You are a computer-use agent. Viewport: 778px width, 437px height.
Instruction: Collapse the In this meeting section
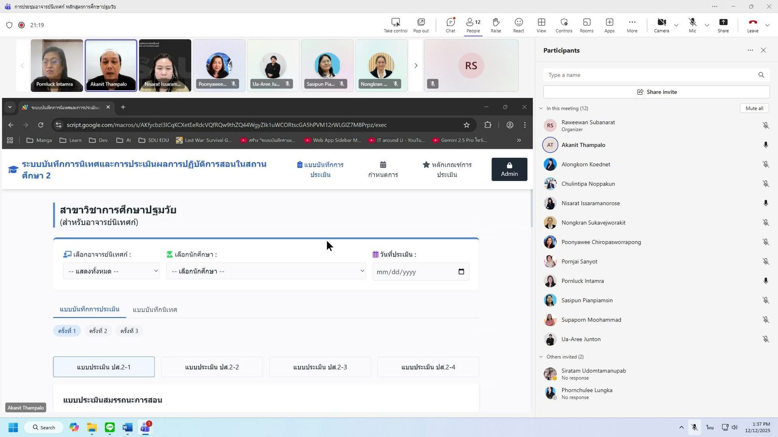[x=541, y=108]
